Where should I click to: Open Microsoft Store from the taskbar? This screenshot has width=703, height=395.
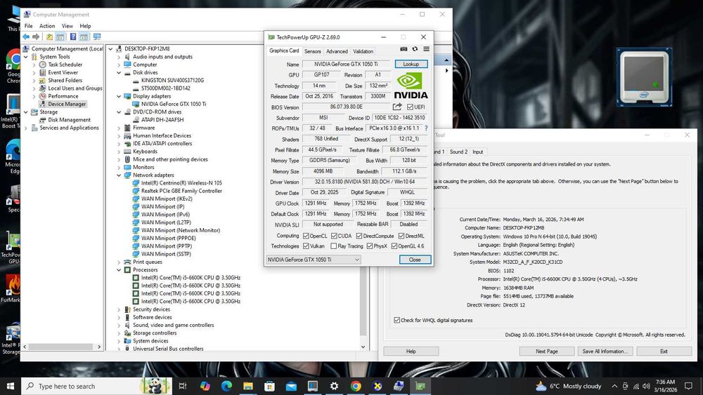pos(269,386)
